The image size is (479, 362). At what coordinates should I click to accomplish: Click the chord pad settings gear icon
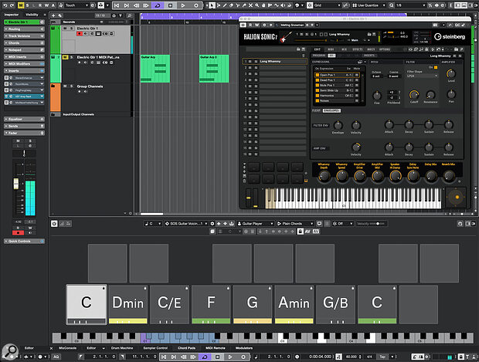pyautogui.click(x=212, y=223)
